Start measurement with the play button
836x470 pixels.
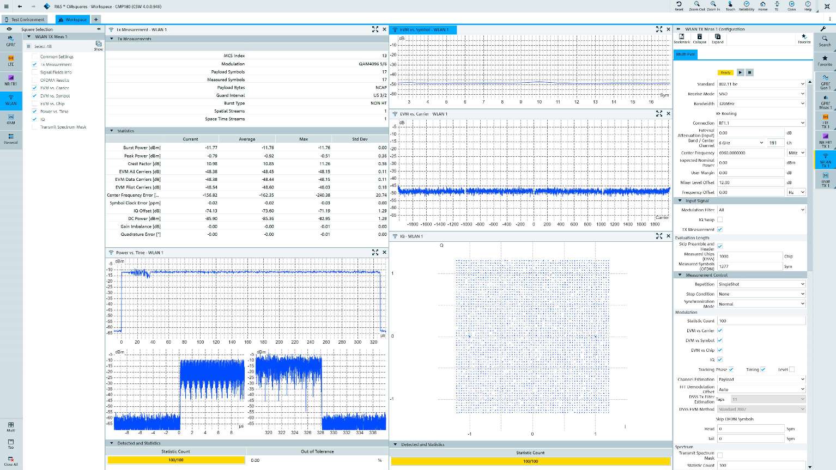tap(740, 72)
